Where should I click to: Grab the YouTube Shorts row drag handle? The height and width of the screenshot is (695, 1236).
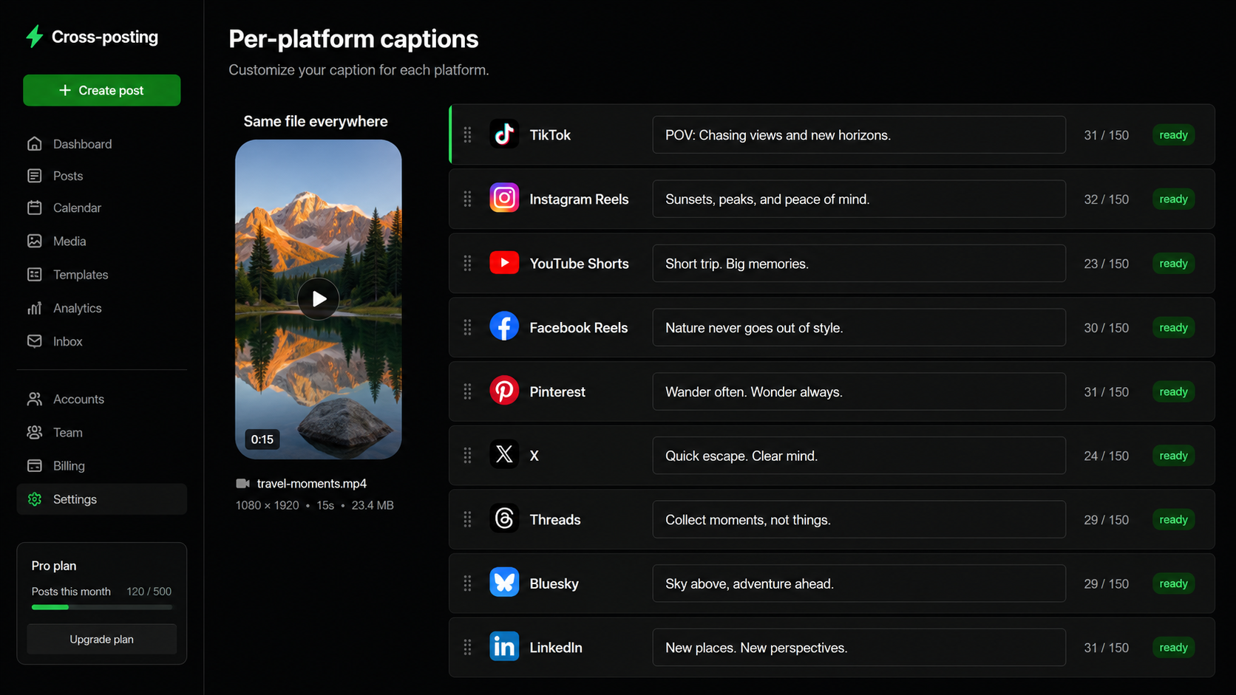point(467,263)
